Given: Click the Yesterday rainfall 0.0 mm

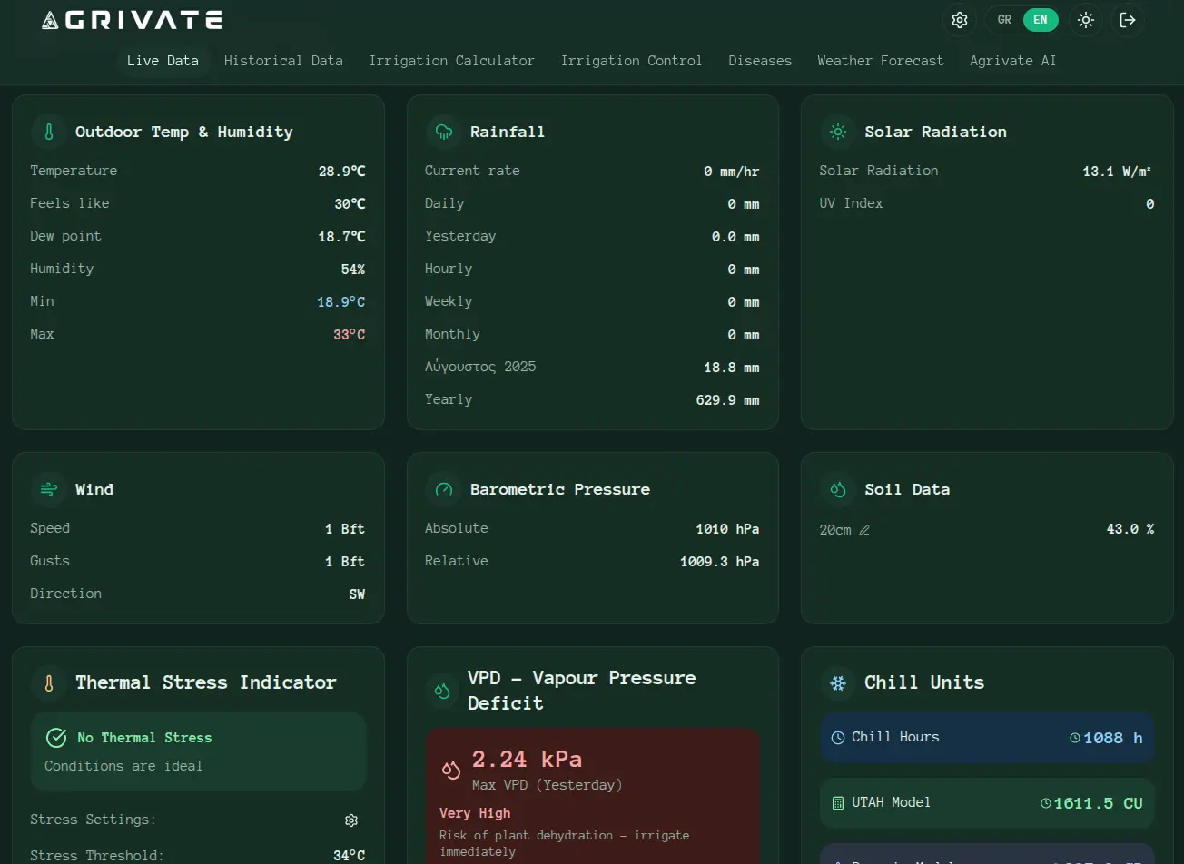Looking at the screenshot, I should point(735,237).
